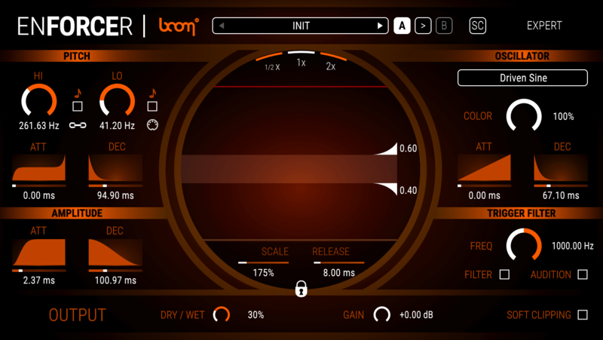Adjust the DRY / WET knob
The width and height of the screenshot is (603, 340).
(x=222, y=314)
